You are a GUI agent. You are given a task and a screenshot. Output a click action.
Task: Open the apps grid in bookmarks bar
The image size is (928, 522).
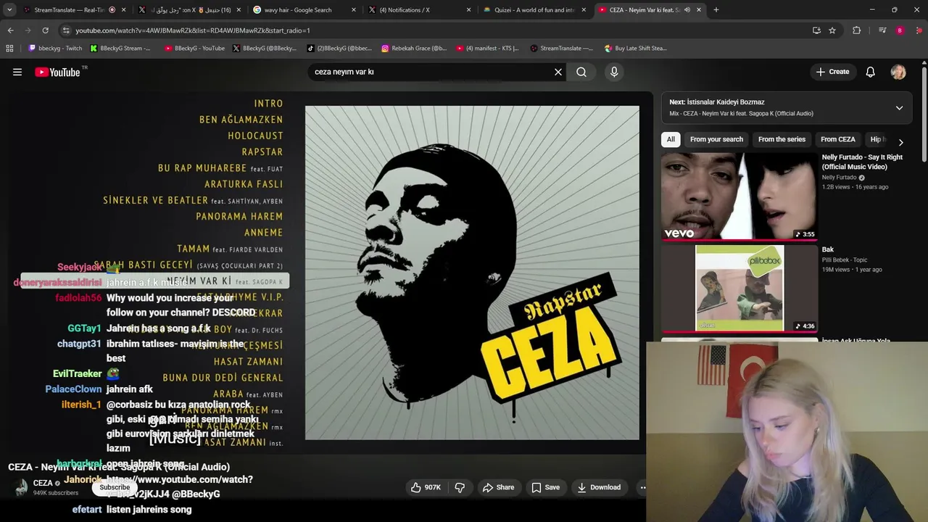9,49
